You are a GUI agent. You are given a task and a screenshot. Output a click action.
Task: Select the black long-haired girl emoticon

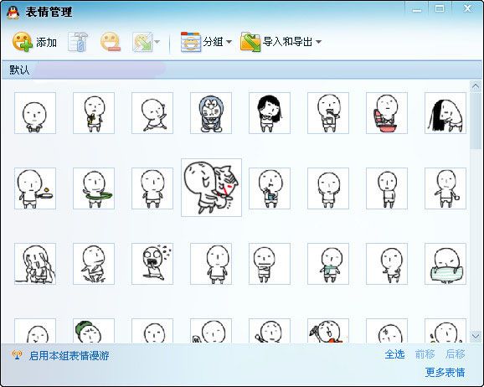tap(270, 113)
